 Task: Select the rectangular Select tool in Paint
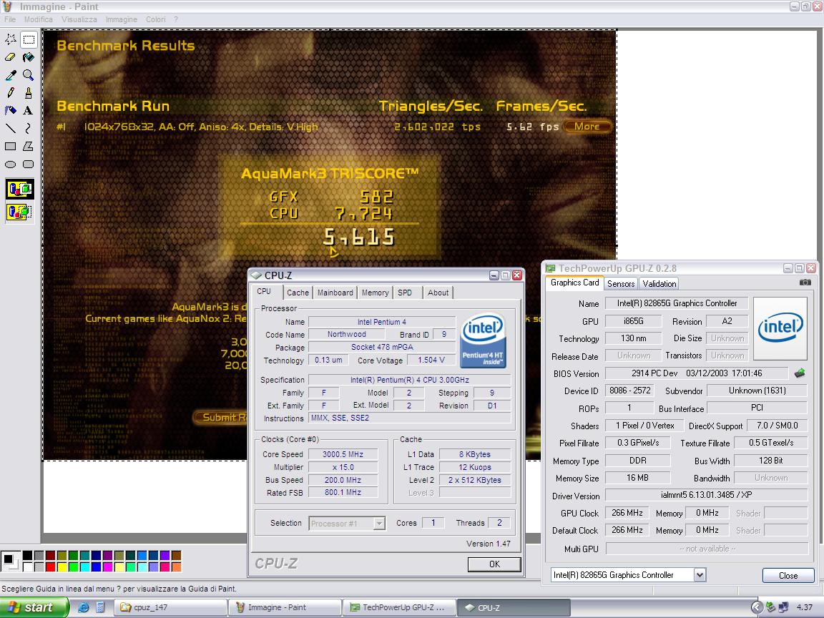click(x=29, y=39)
